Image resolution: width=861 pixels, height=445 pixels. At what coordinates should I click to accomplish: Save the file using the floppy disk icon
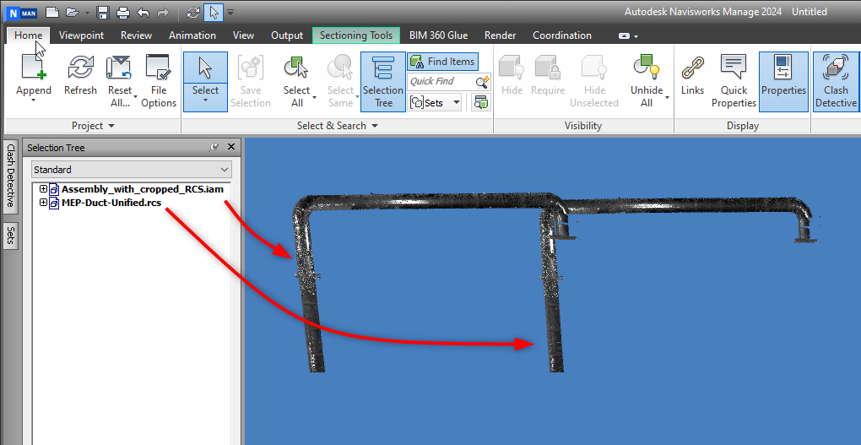click(x=103, y=12)
